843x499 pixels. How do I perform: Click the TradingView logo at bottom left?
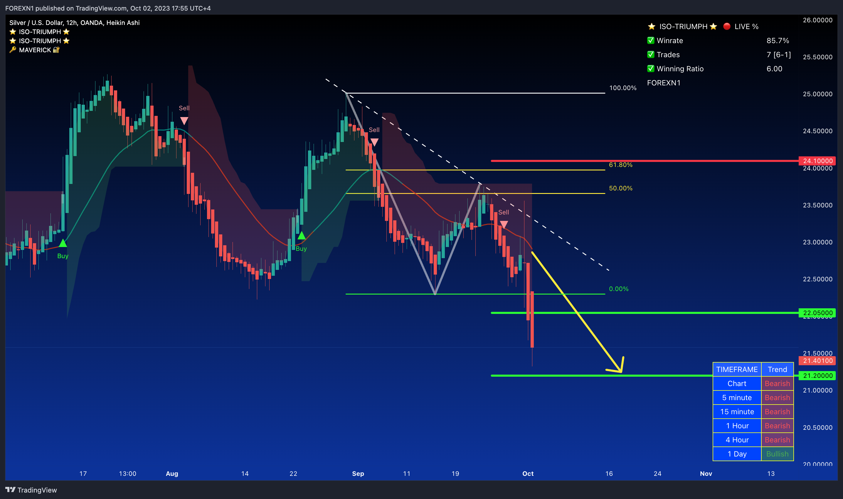(31, 490)
